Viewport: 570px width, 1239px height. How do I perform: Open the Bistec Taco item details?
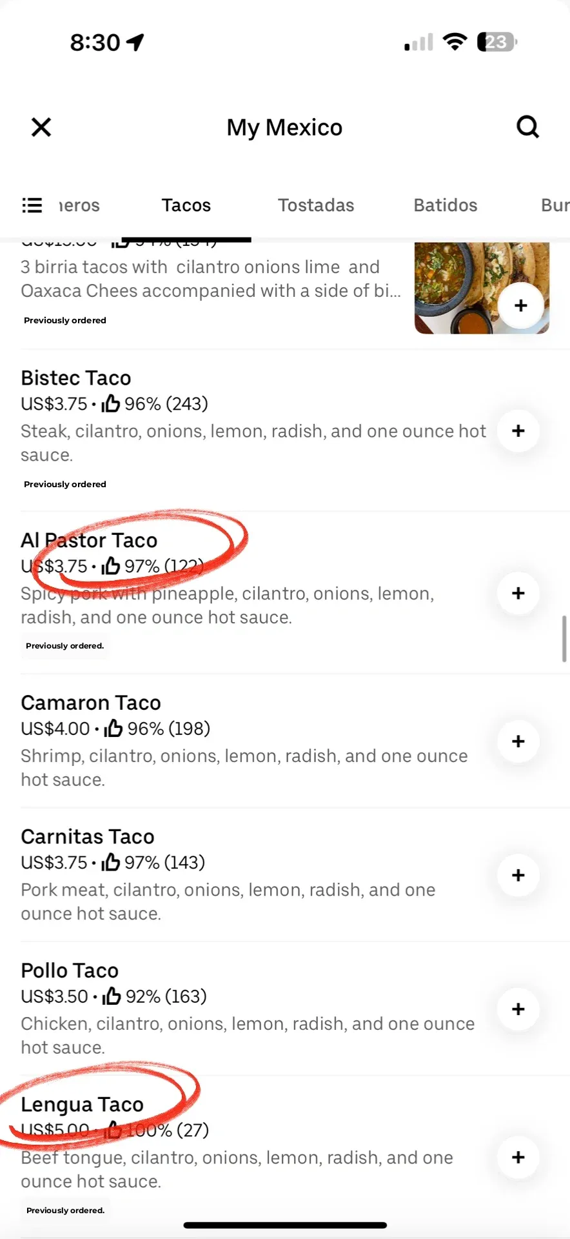(76, 378)
